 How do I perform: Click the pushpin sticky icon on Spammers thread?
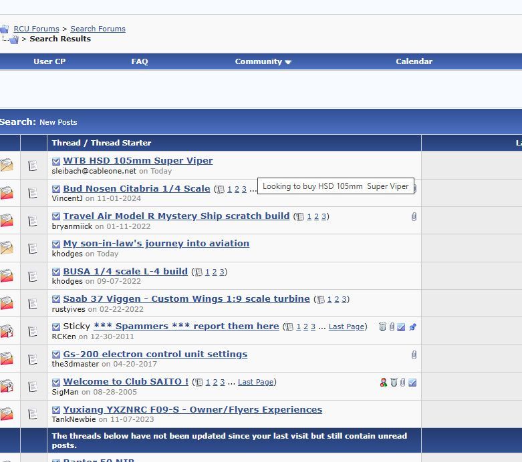[x=412, y=327]
